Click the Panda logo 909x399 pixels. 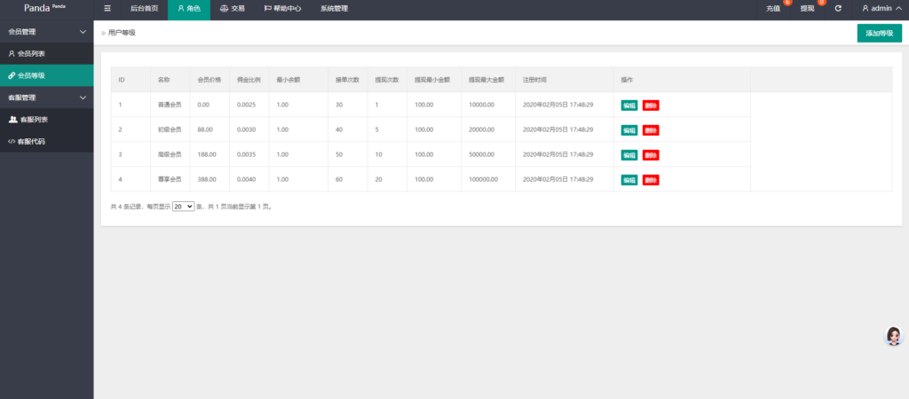[44, 8]
